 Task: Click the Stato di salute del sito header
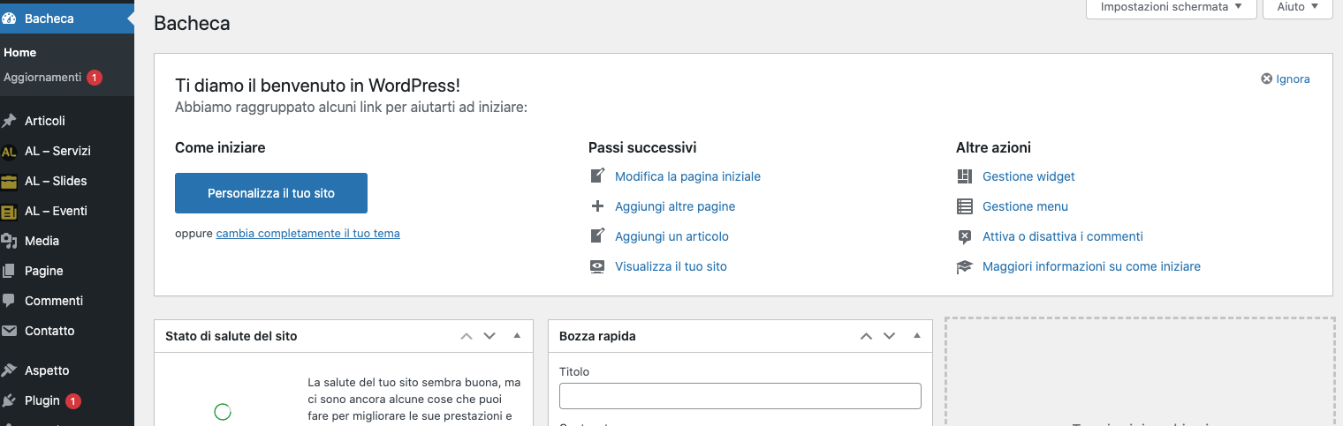(231, 336)
